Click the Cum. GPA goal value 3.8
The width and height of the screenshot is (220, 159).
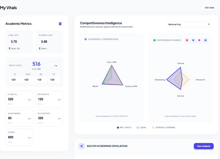click(18, 49)
